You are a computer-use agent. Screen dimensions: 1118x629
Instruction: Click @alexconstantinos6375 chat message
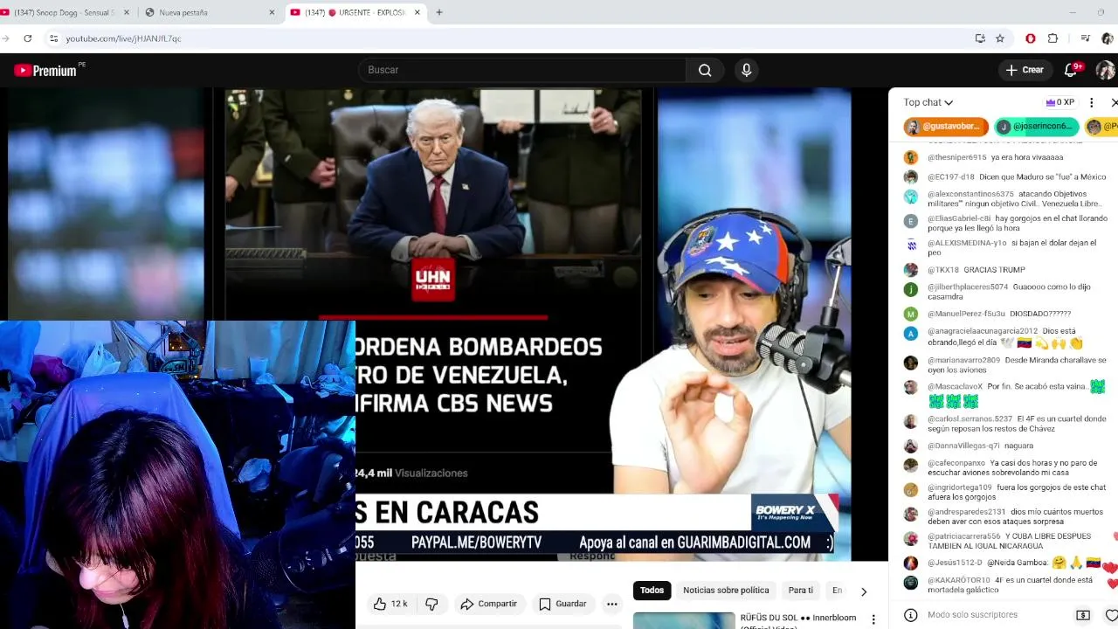(1004, 198)
